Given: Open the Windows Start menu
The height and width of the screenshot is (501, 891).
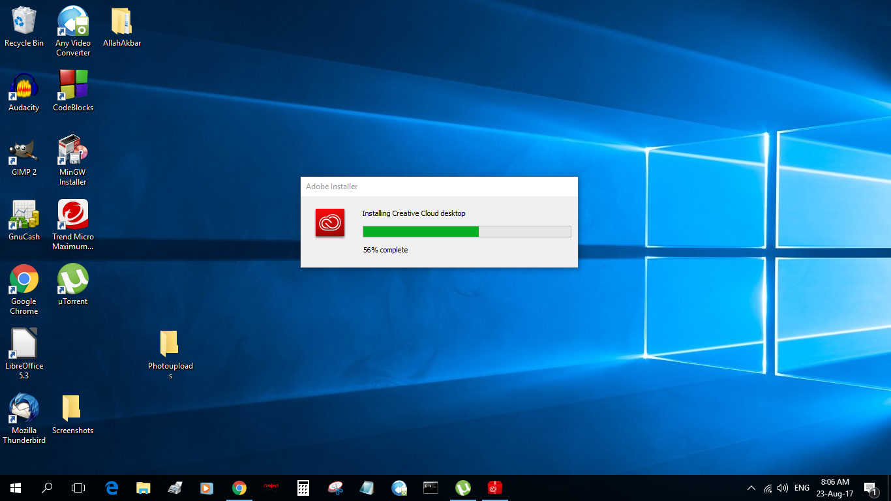Looking at the screenshot, I should [x=16, y=488].
